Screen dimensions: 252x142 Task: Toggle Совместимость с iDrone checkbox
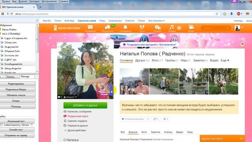(2, 125)
